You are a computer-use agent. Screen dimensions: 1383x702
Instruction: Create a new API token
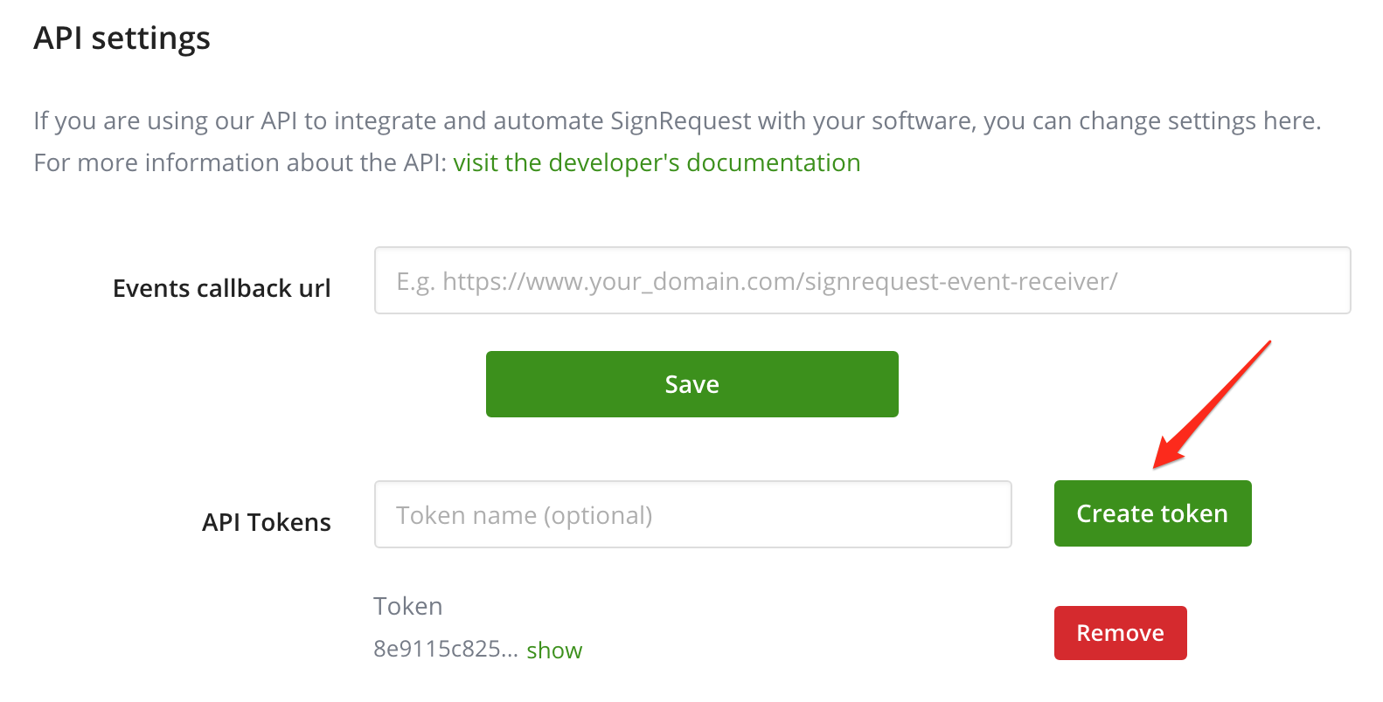point(1152,513)
